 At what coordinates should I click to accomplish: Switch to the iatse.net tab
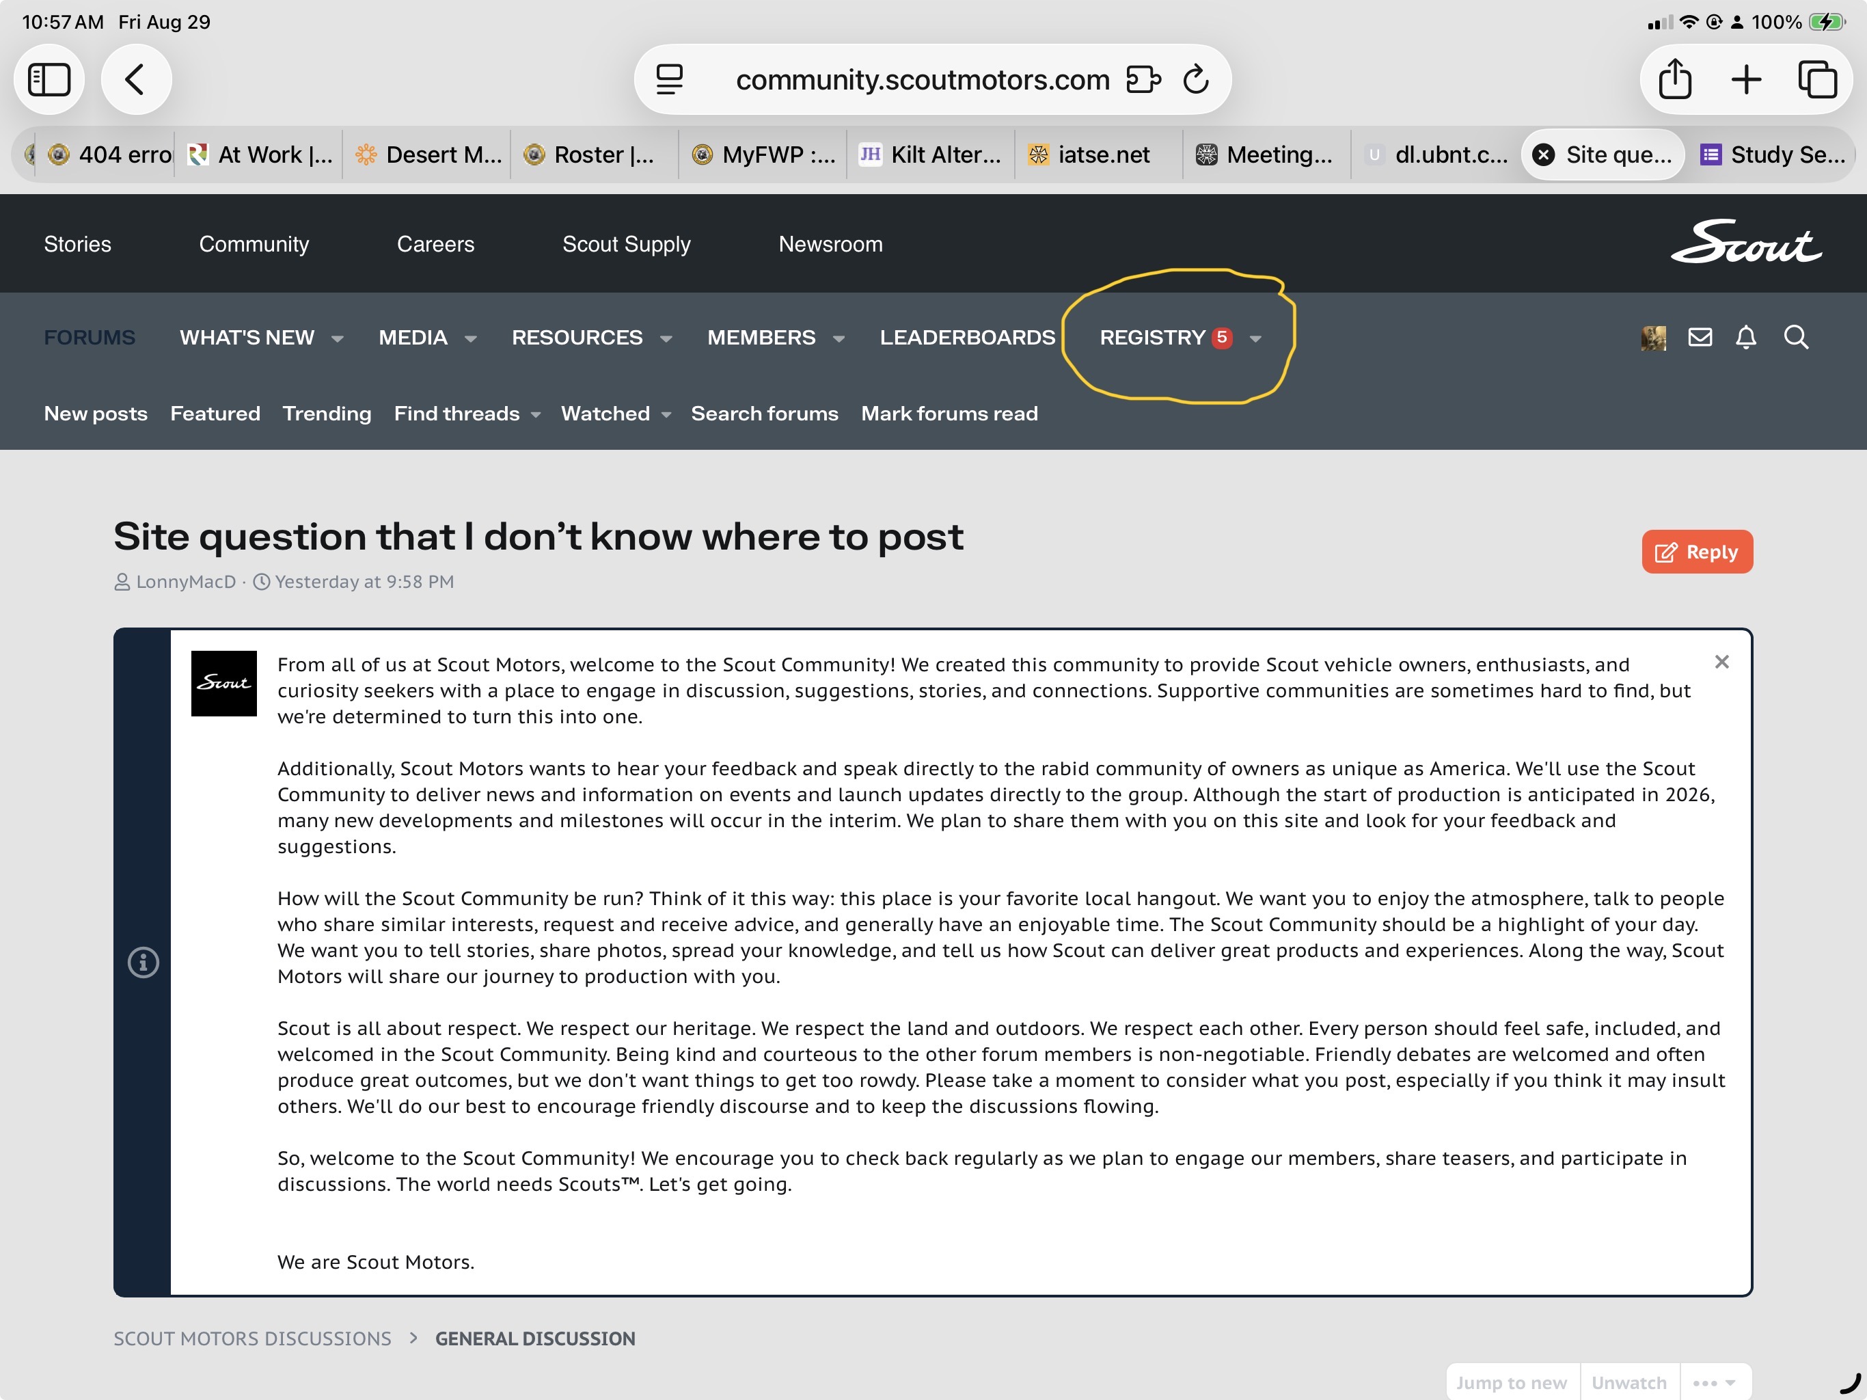(x=1099, y=154)
